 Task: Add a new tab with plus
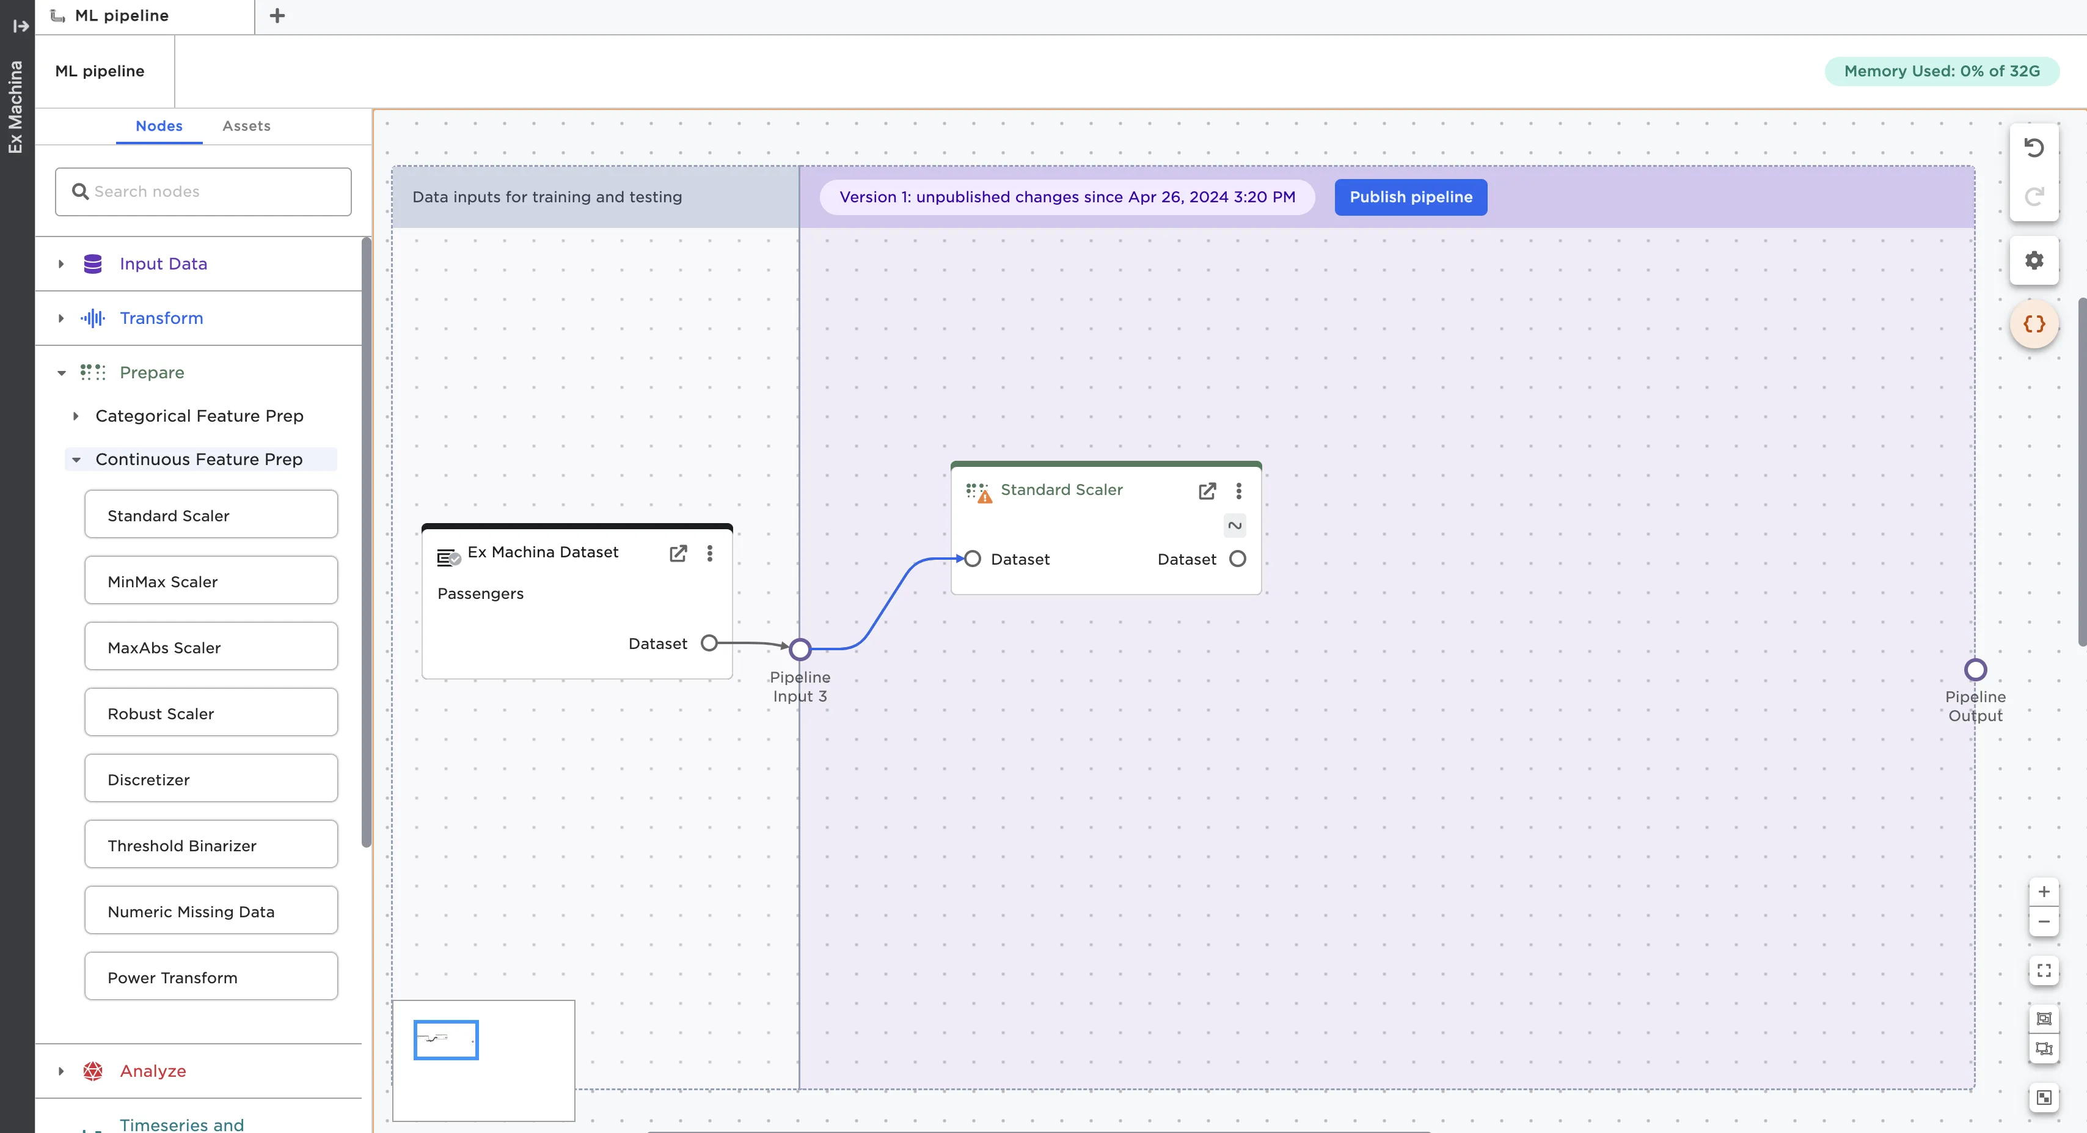[x=277, y=16]
